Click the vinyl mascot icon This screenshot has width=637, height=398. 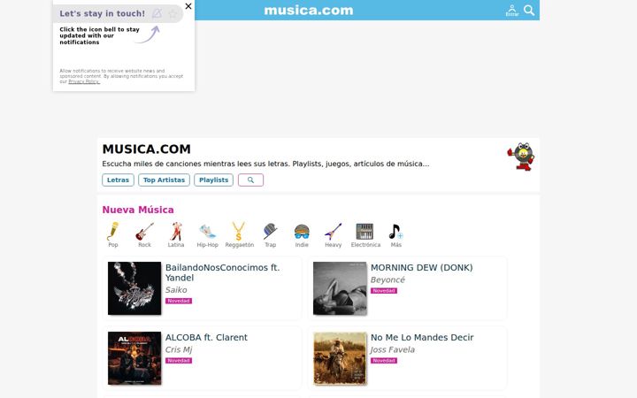click(x=521, y=157)
